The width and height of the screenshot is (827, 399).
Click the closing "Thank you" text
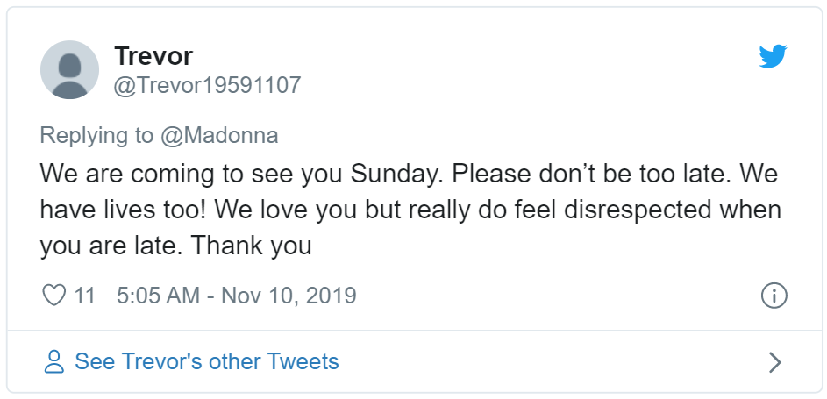[252, 246]
